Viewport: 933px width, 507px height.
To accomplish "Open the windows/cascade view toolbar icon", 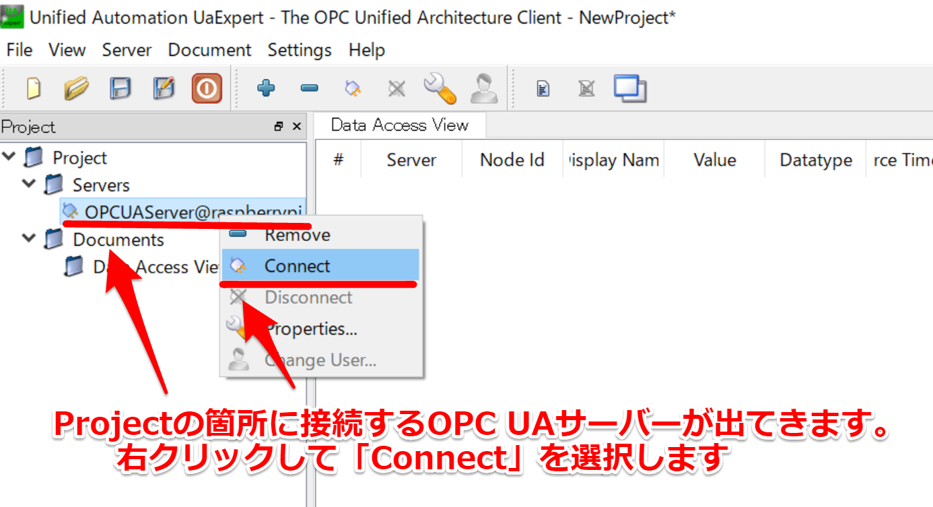I will tap(630, 88).
